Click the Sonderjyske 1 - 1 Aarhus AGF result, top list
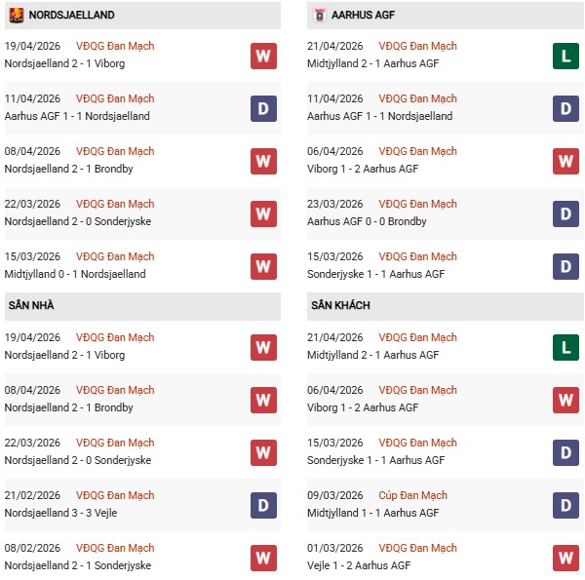Image resolution: width=585 pixels, height=580 pixels. [375, 274]
